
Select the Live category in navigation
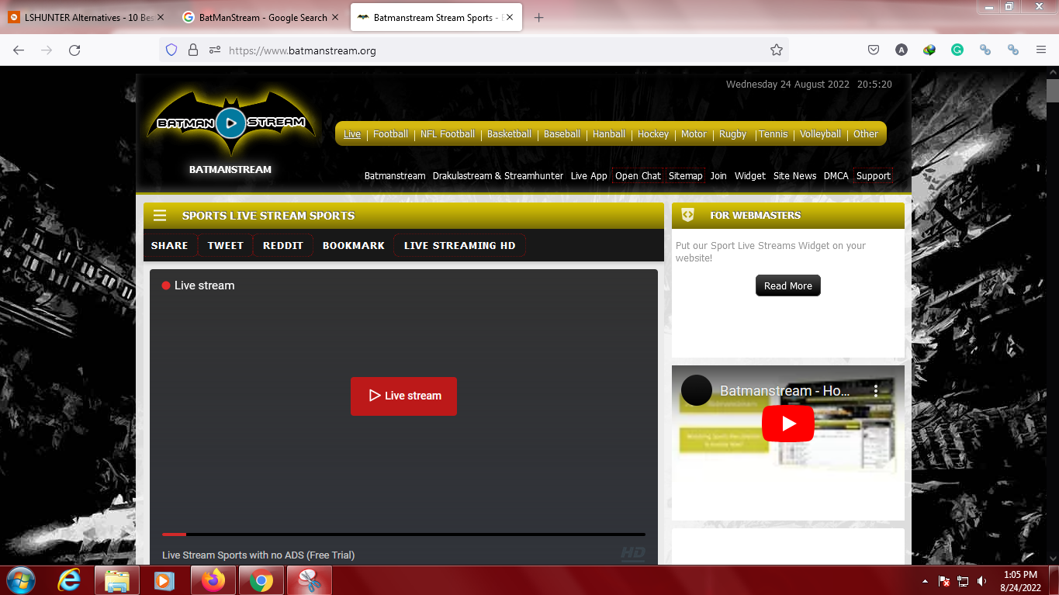352,134
